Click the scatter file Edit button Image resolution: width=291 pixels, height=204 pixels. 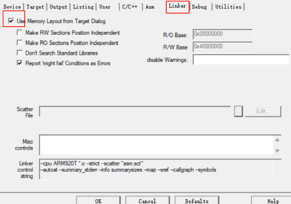(x=263, y=111)
